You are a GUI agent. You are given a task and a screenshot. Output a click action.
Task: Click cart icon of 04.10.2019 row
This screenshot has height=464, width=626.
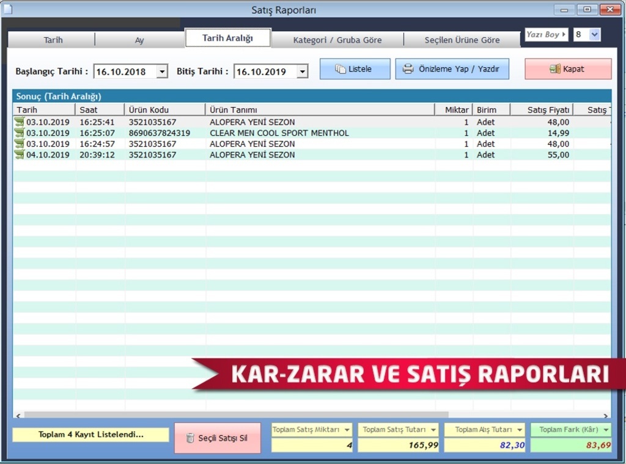(20, 154)
